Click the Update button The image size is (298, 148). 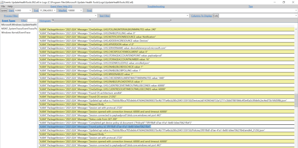(x=4, y=10)
